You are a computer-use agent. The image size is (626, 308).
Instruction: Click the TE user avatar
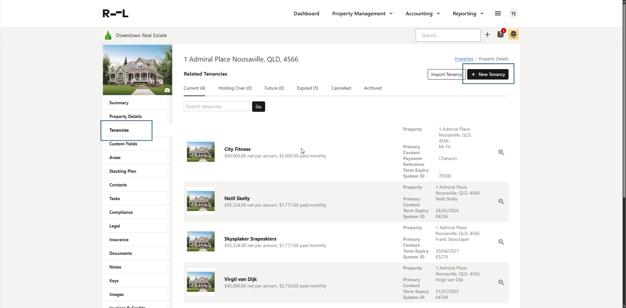514,13
